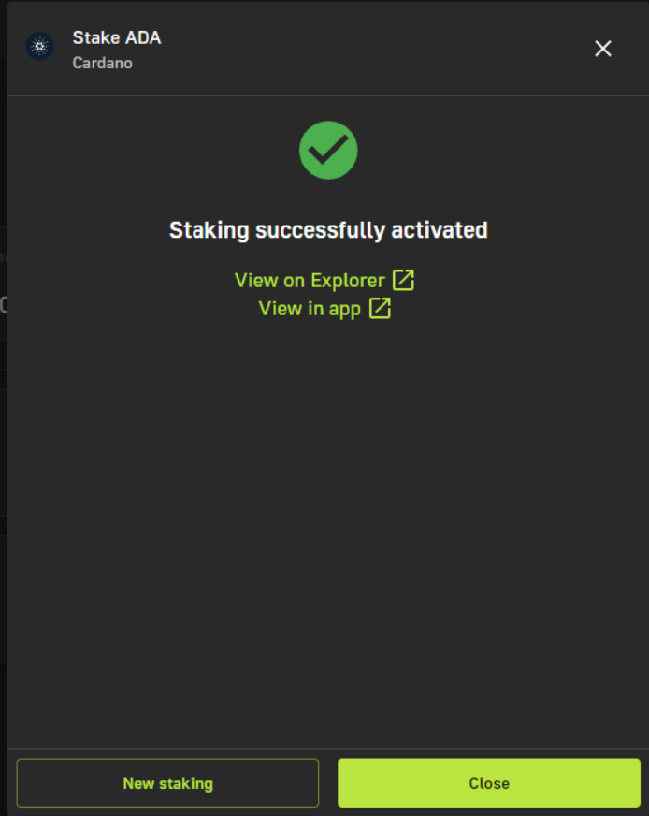Click the word Explorer in the link
This screenshot has width=649, height=816.
348,281
